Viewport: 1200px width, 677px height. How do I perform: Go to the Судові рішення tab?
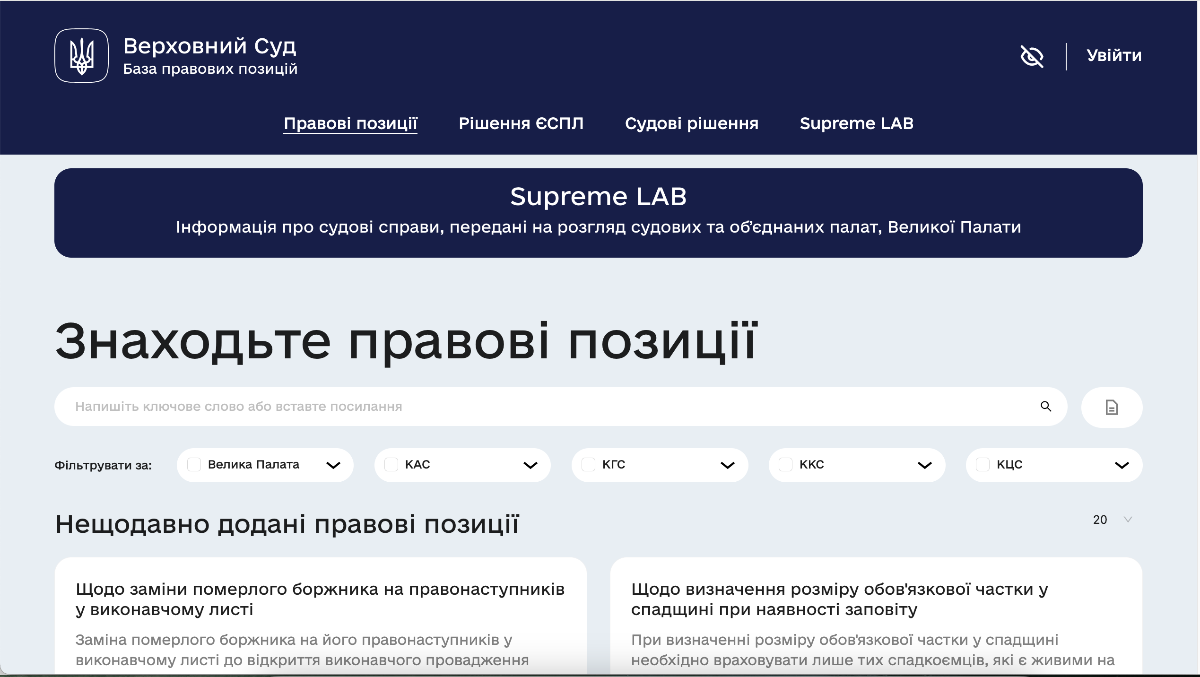[x=691, y=123]
